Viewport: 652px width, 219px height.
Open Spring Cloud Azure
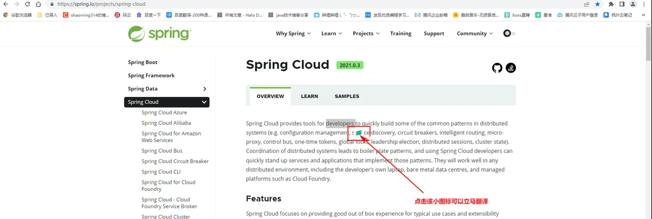pyautogui.click(x=164, y=113)
